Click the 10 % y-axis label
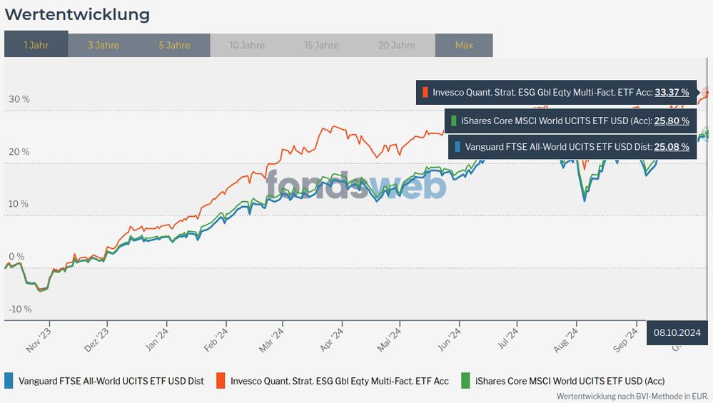713x403 pixels. [x=18, y=204]
